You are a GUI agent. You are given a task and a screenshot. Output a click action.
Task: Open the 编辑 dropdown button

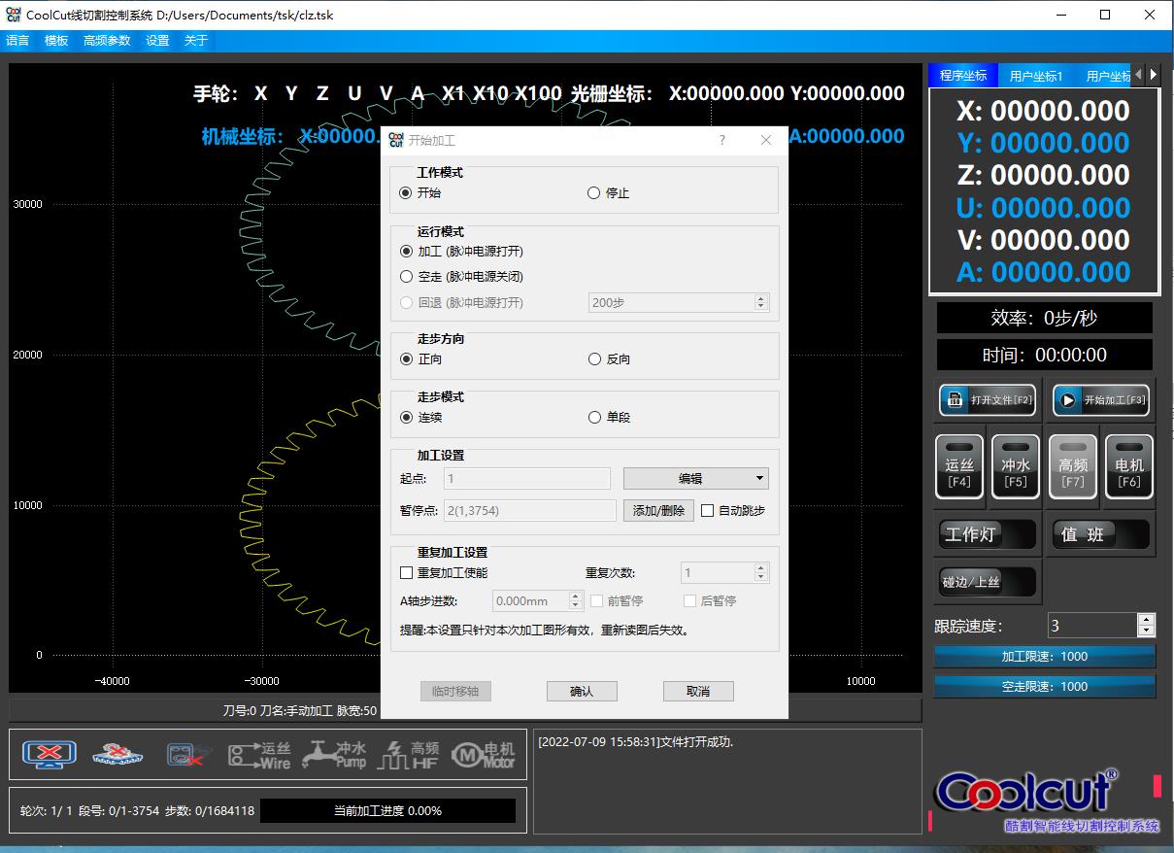click(x=695, y=478)
